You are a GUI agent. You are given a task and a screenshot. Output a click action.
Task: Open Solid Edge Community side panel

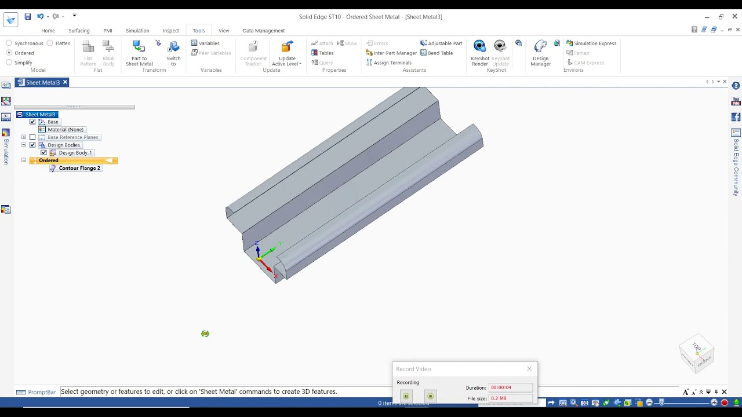click(736, 163)
